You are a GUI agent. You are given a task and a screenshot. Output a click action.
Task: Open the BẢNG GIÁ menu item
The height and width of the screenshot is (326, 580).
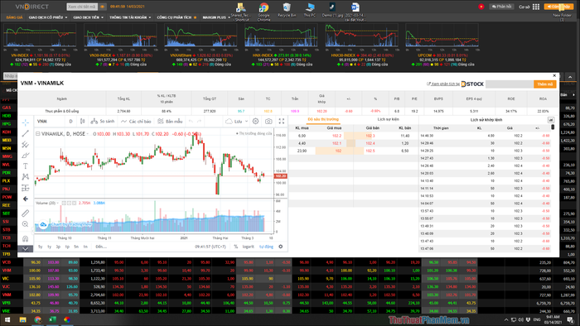pos(14,17)
